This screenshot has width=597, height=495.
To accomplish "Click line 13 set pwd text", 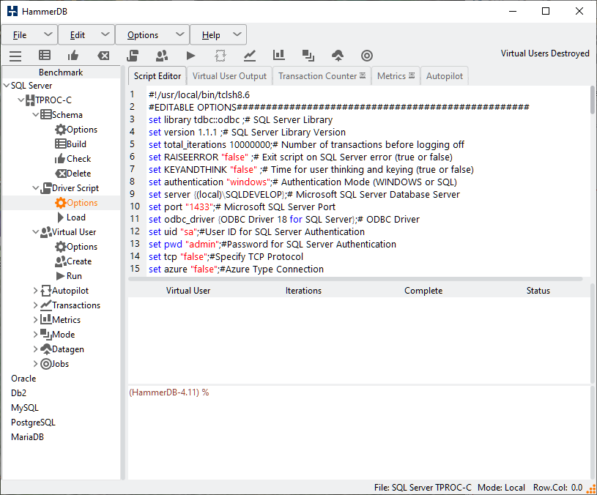I will 166,245.
